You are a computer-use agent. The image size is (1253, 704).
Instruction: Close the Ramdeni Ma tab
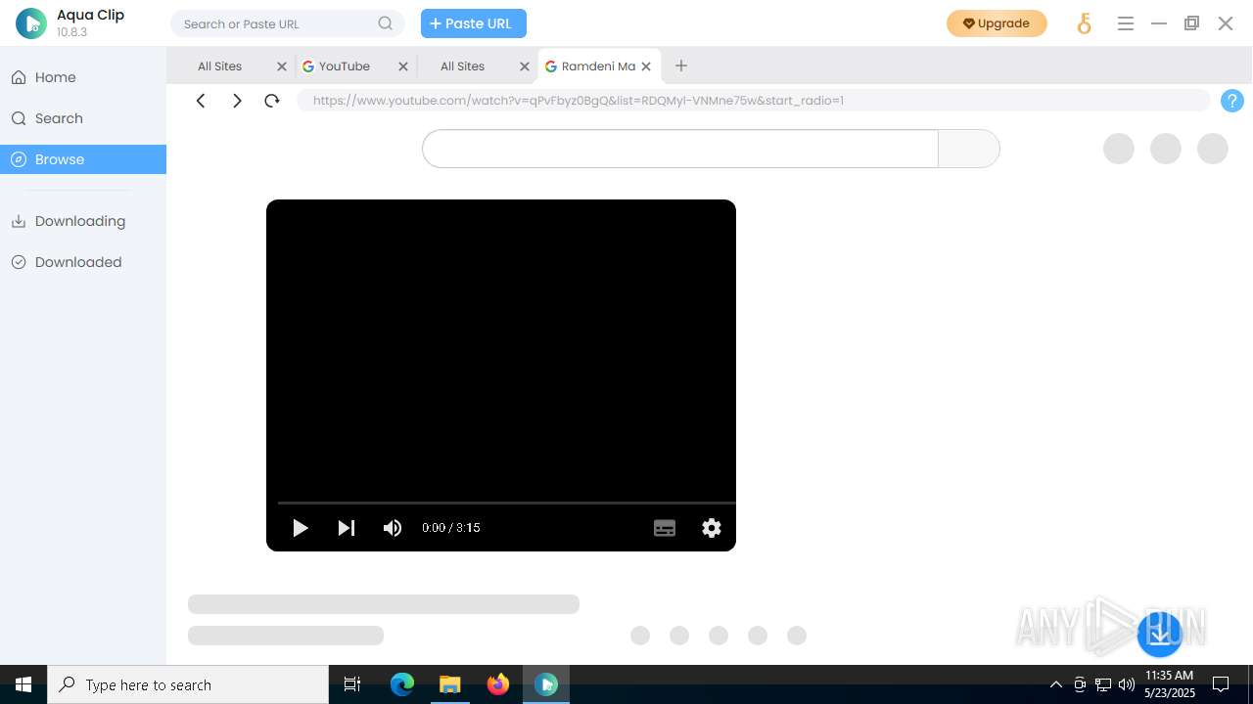point(646,66)
